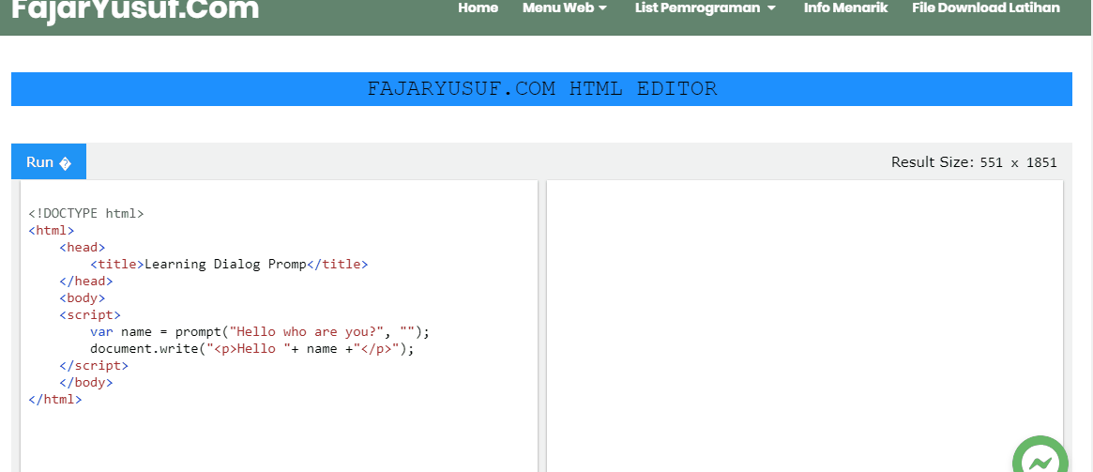
Task: Expand the Menu Web dropdown
Action: pos(565,8)
